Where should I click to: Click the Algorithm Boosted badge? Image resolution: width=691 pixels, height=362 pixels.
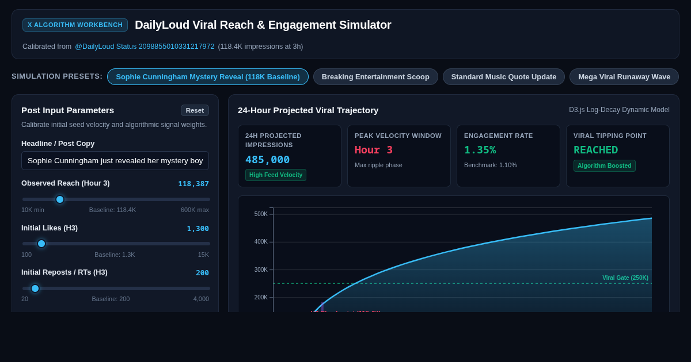coord(604,165)
